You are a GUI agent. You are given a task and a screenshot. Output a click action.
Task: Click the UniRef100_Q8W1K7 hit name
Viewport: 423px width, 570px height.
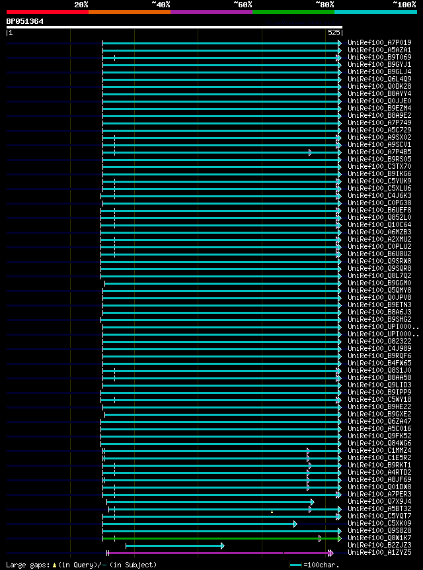[x=379, y=538]
